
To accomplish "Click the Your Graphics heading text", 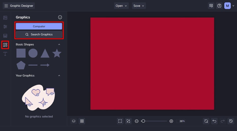I will click(25, 76).
